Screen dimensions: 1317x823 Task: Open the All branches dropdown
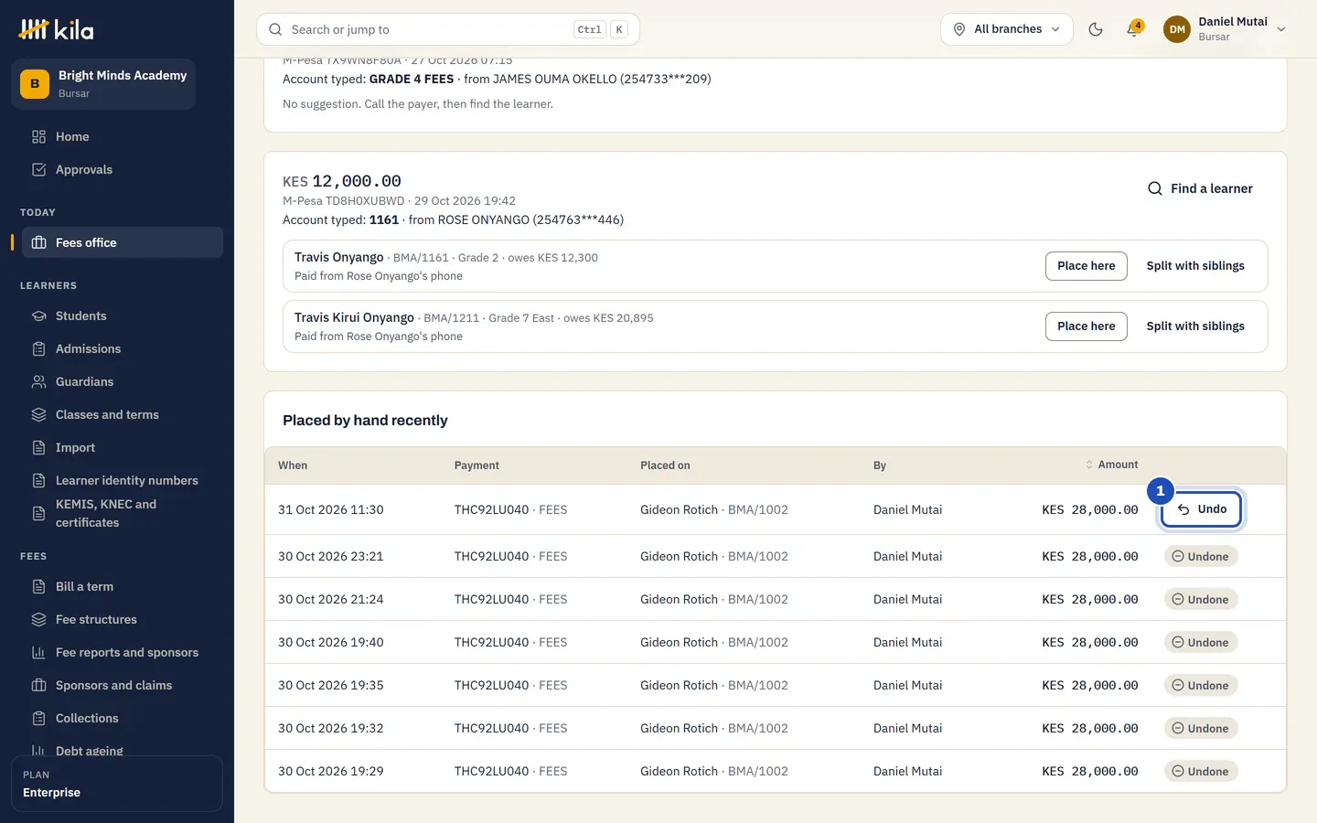tap(1007, 29)
